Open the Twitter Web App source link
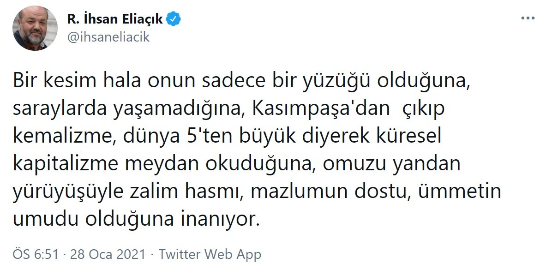The height and width of the screenshot is (270, 546). [210, 254]
